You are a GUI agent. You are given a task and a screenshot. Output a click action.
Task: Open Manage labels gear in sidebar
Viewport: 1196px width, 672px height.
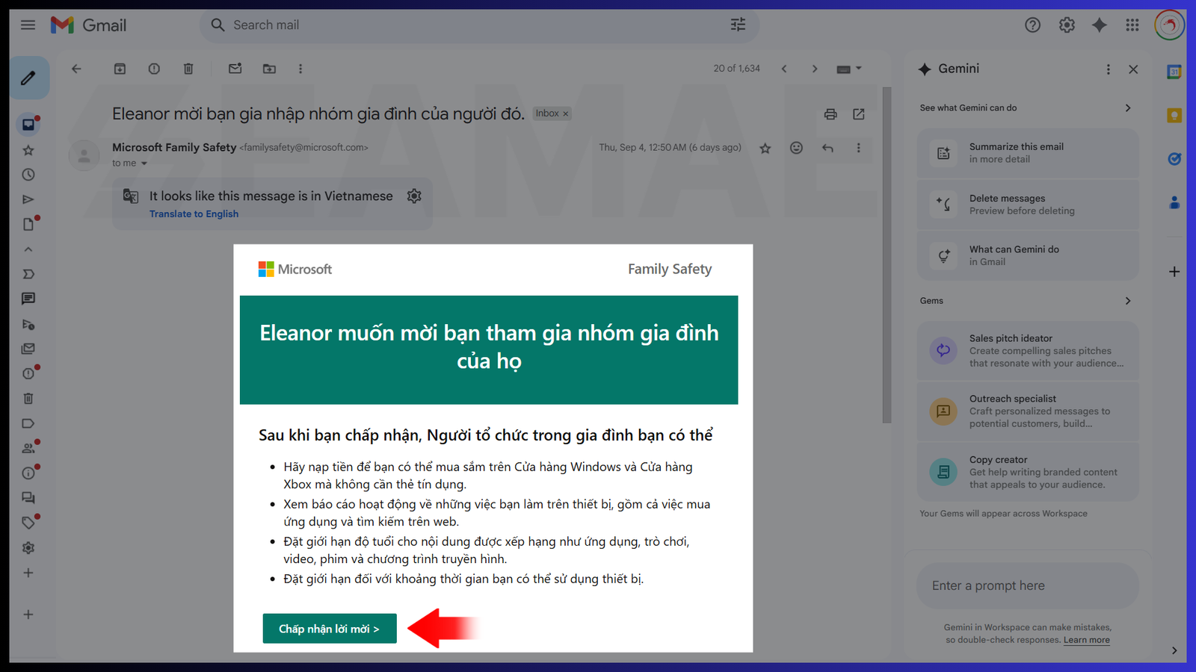click(28, 548)
